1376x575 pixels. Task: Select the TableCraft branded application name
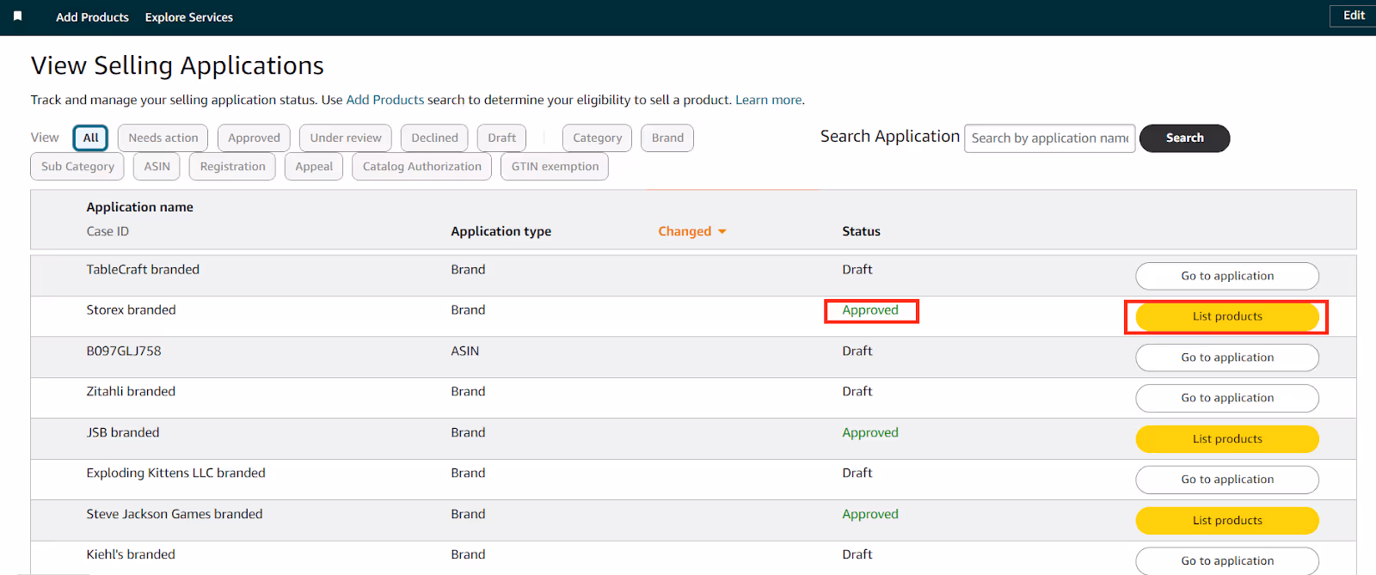(x=143, y=269)
